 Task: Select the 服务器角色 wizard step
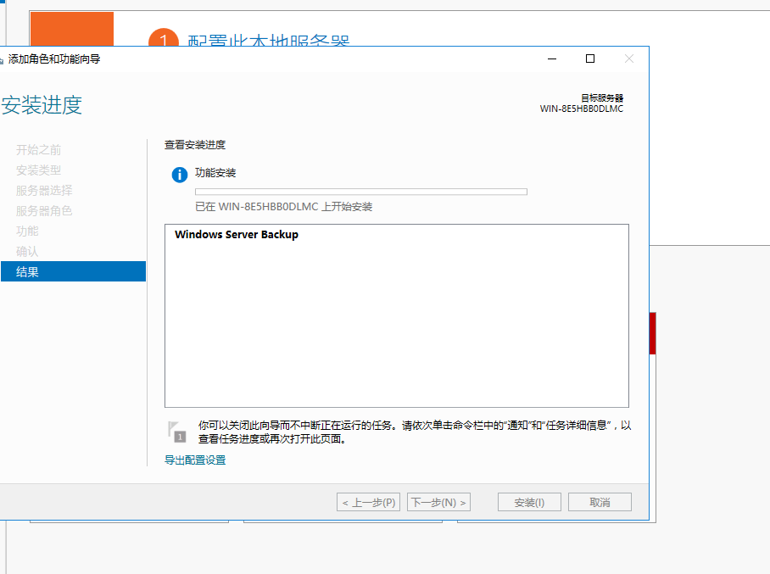pyautogui.click(x=45, y=210)
